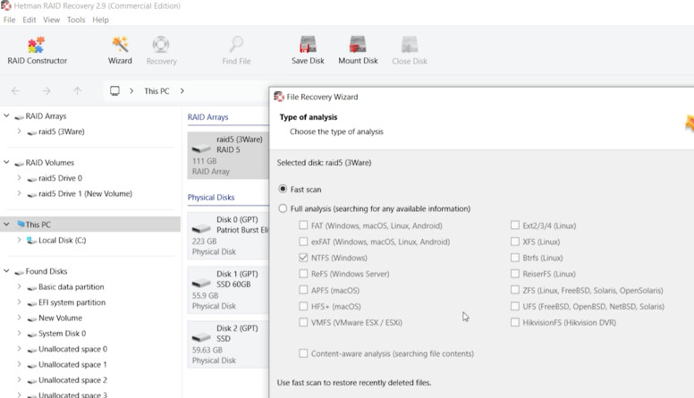Screen dimensions: 694x398
Task: Toggle exFAT file system checkbox
Action: [303, 241]
